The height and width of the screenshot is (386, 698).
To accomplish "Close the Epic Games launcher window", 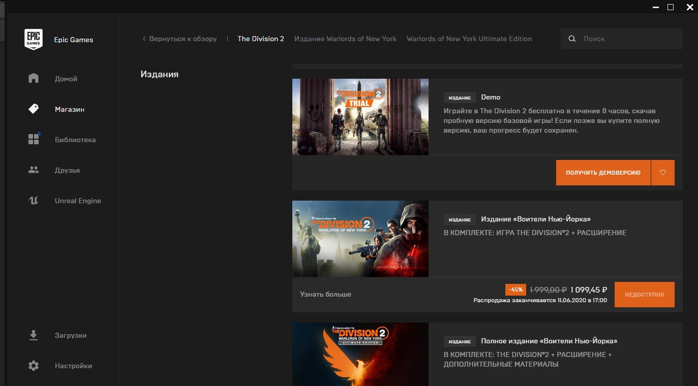I will pos(689,7).
